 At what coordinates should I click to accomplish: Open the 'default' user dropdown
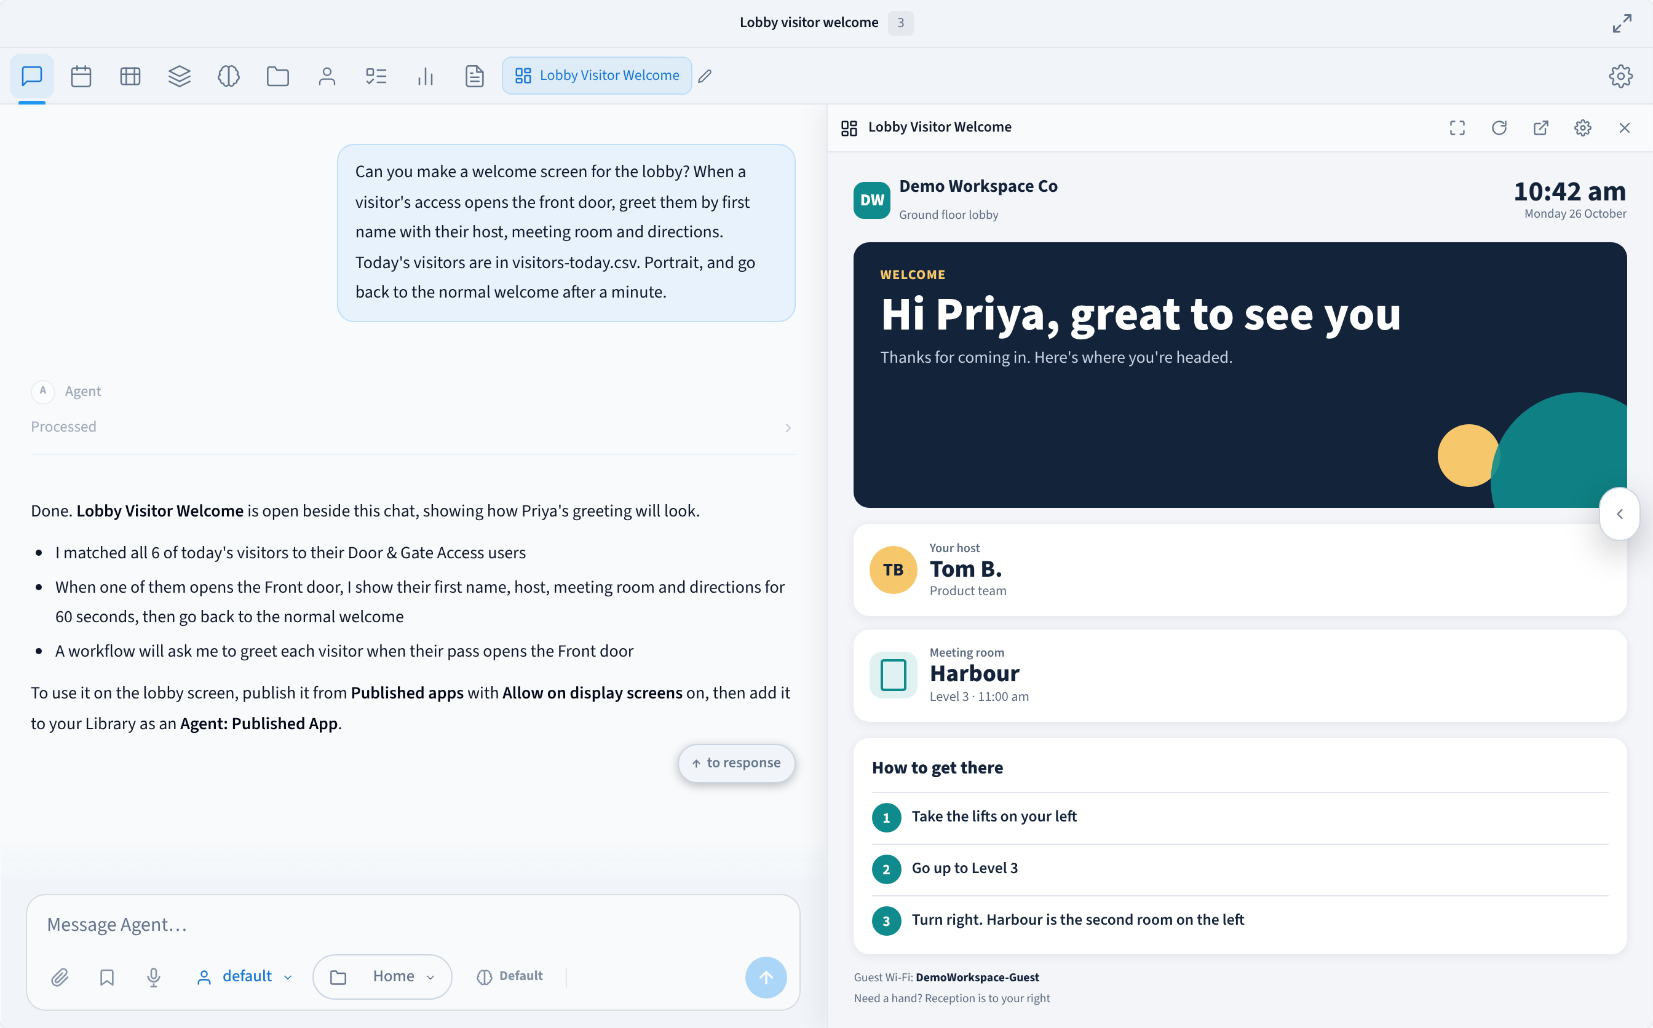(245, 976)
